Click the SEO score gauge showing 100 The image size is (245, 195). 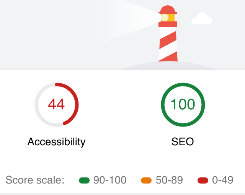[x=183, y=105]
